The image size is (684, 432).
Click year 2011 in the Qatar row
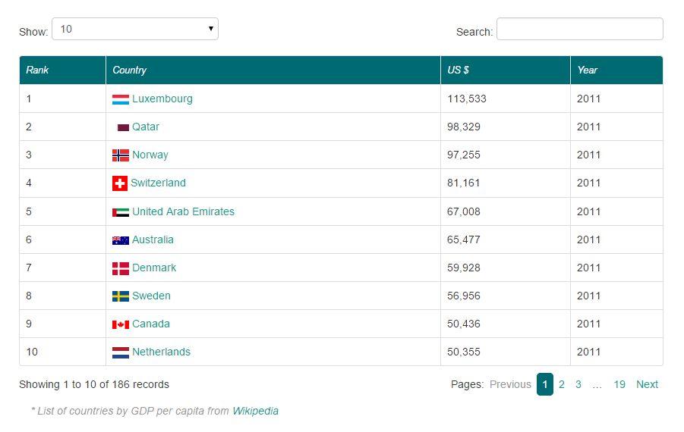[x=588, y=127]
